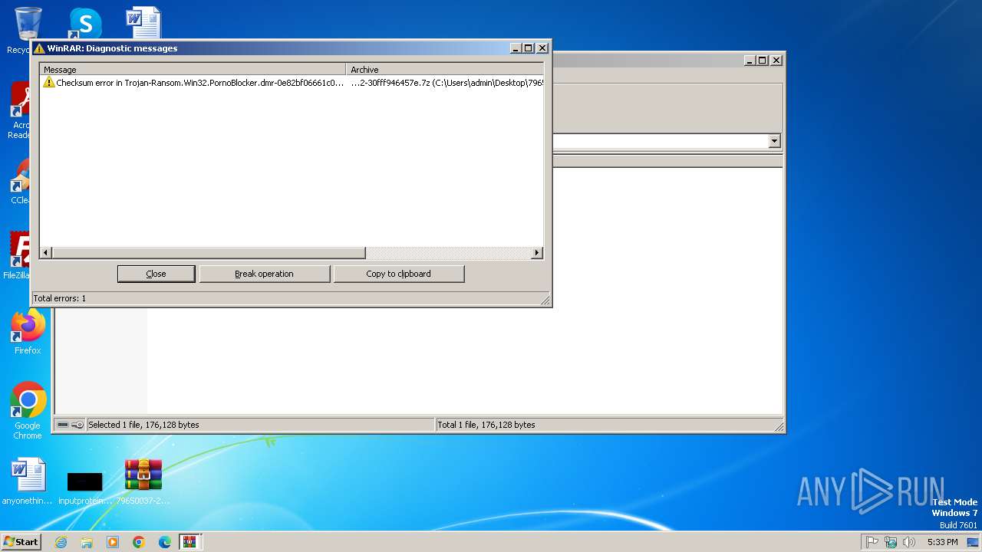
Task: Open the Skype desktop shortcut
Action: [x=85, y=25]
